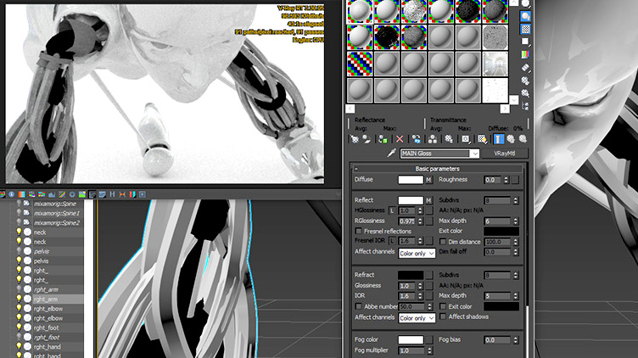Click the reflect Max depth spinner
The image size is (638, 358).
[516, 221]
